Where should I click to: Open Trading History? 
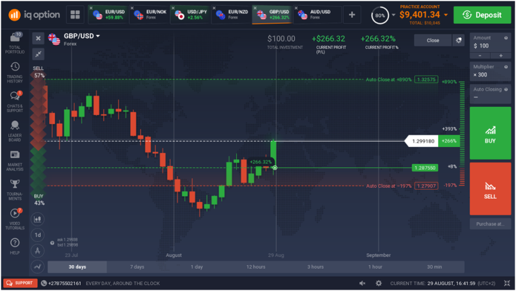(x=15, y=72)
